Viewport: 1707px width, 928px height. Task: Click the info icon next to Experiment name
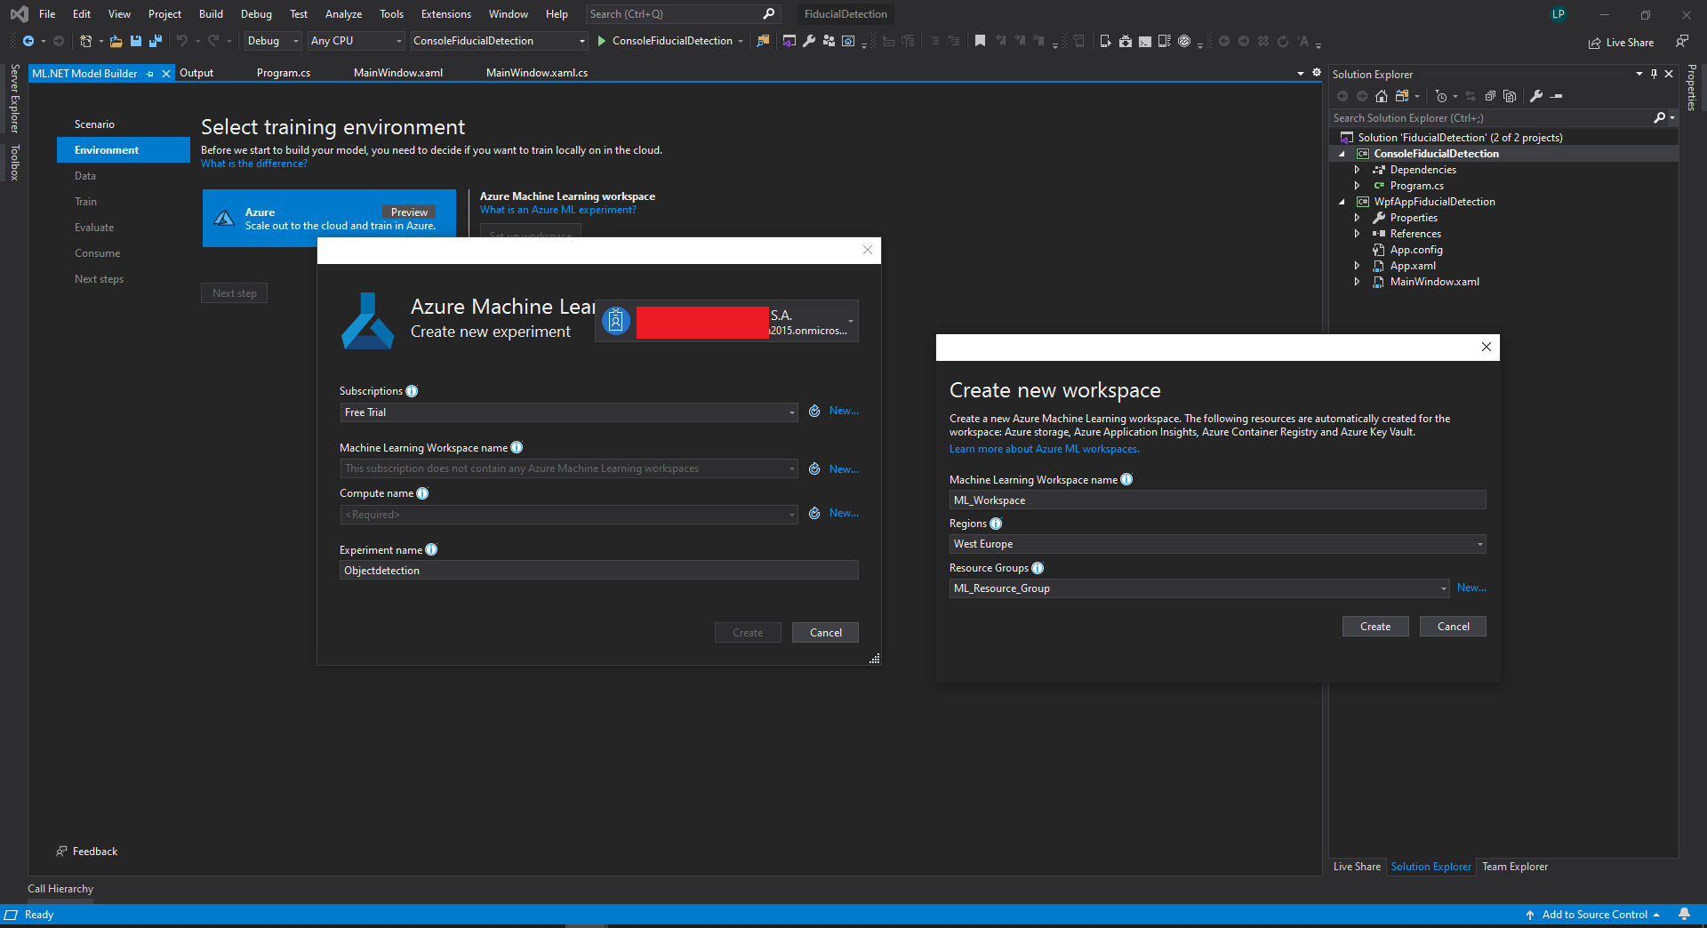pos(431,549)
